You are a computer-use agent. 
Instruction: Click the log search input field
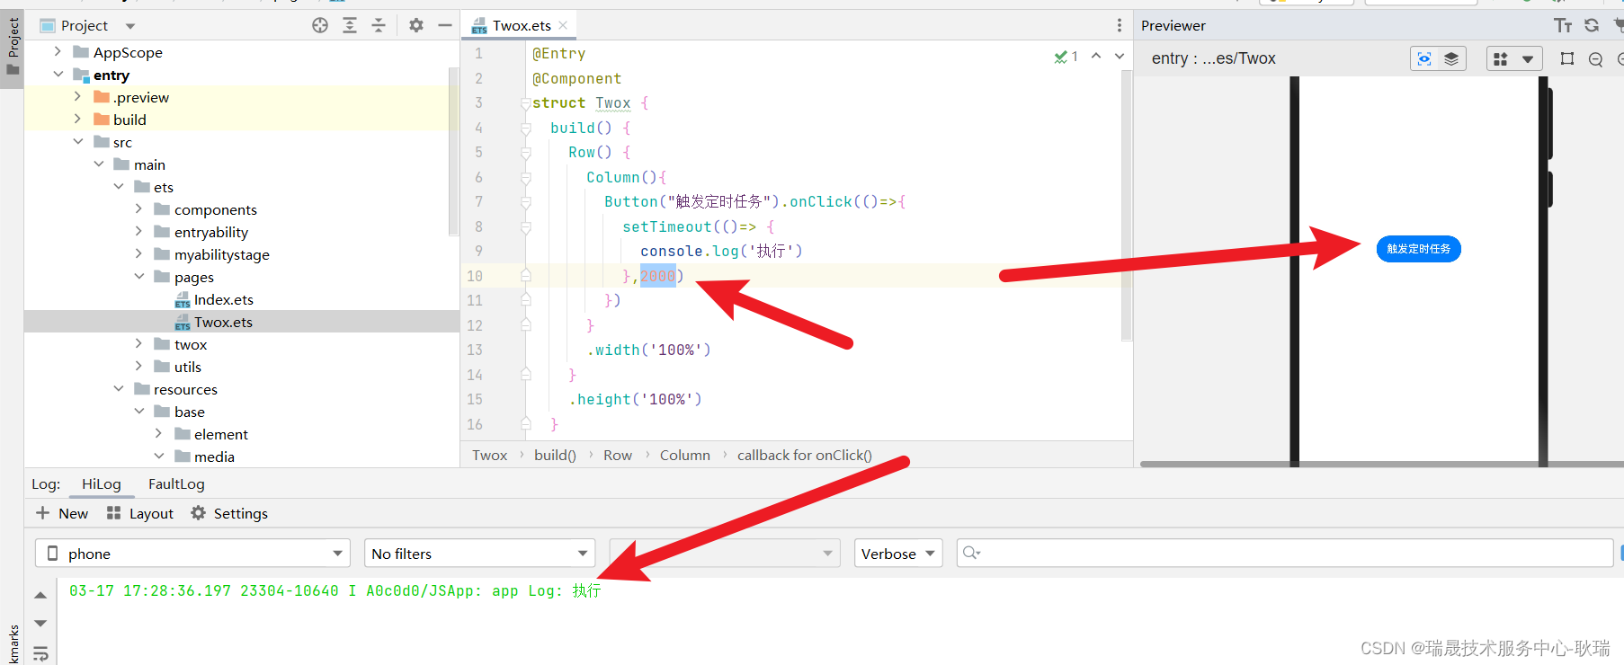pos(1285,553)
